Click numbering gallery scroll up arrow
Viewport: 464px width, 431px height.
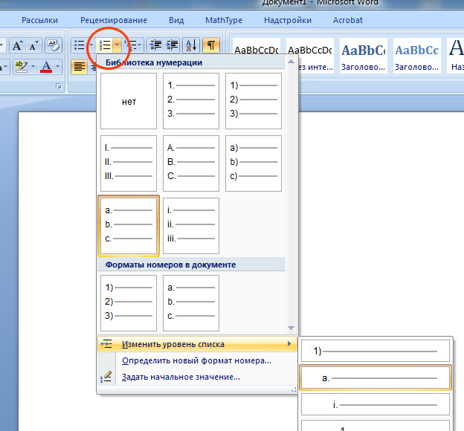[x=291, y=62]
